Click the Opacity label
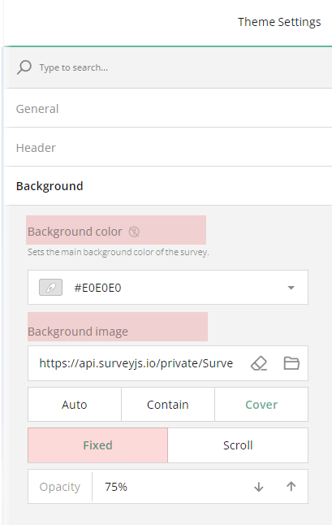The height and width of the screenshot is (525, 332). tap(60, 487)
